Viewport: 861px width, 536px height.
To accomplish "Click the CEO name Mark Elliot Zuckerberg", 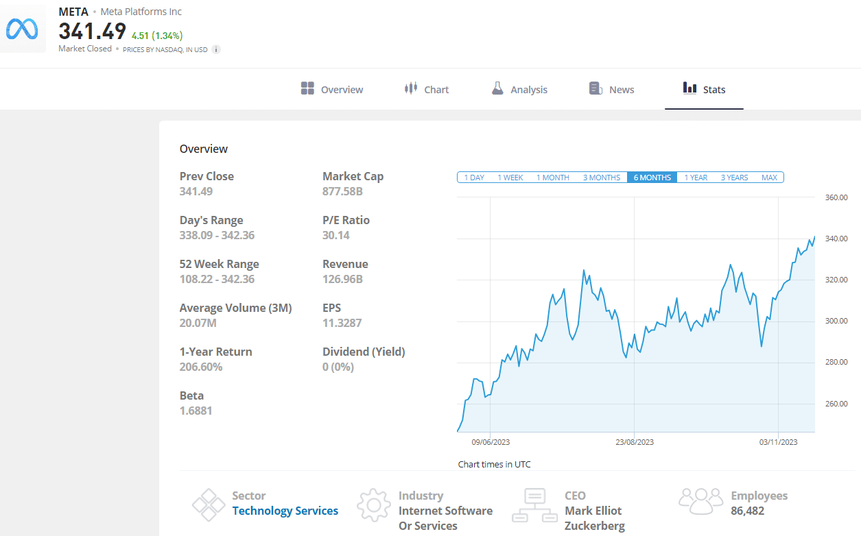I will (595, 518).
